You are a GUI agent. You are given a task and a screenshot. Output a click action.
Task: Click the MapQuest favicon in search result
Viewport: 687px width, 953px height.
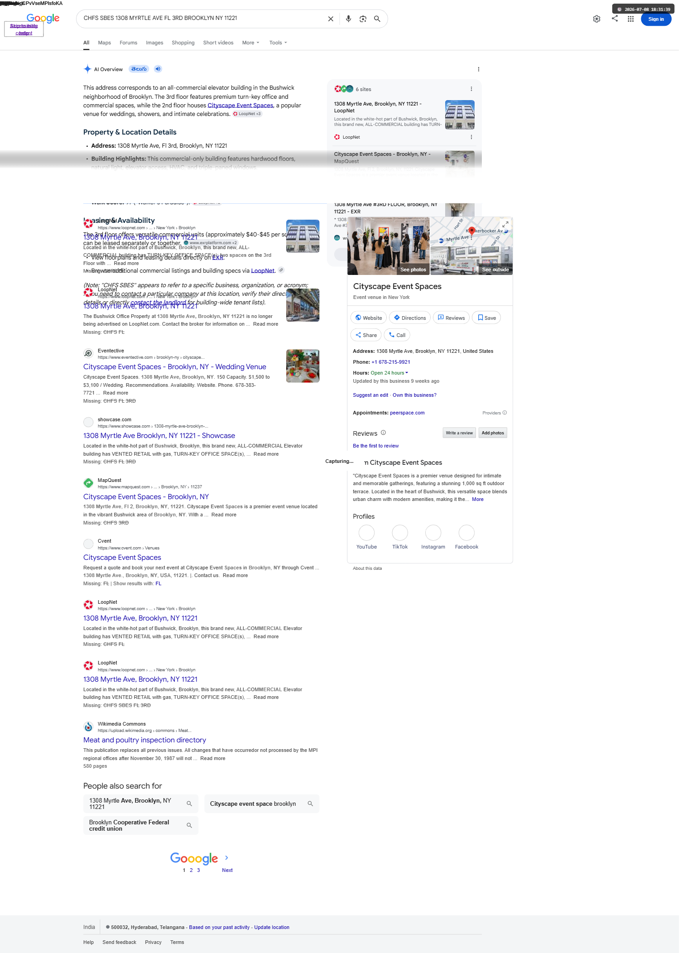pyautogui.click(x=88, y=483)
